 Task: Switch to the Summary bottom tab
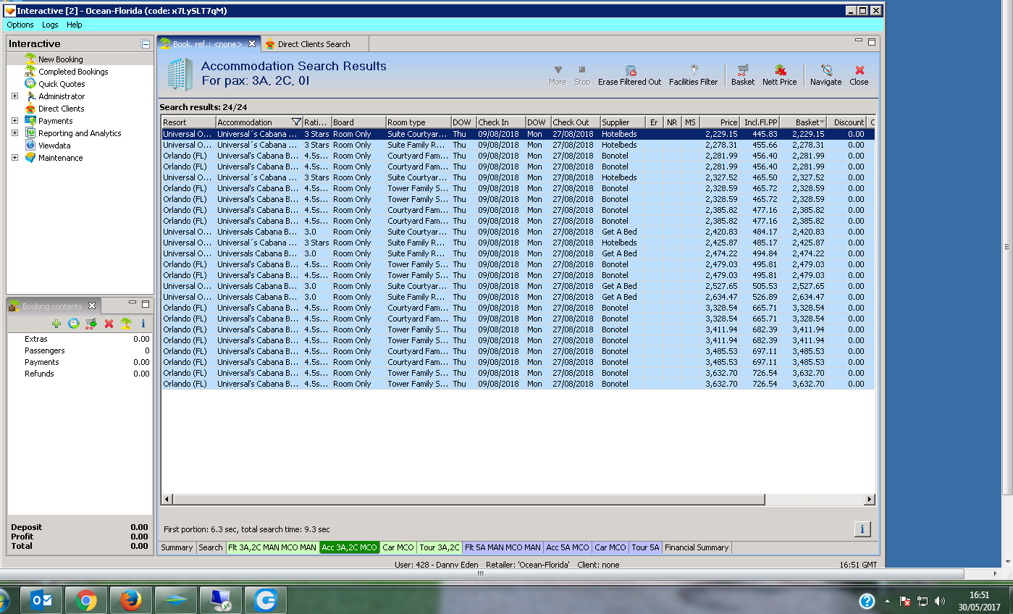coord(177,547)
